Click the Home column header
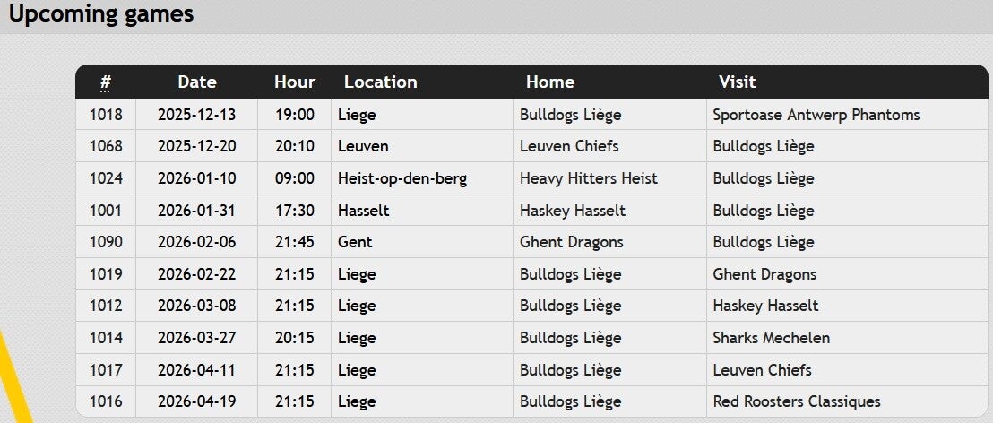 [549, 82]
